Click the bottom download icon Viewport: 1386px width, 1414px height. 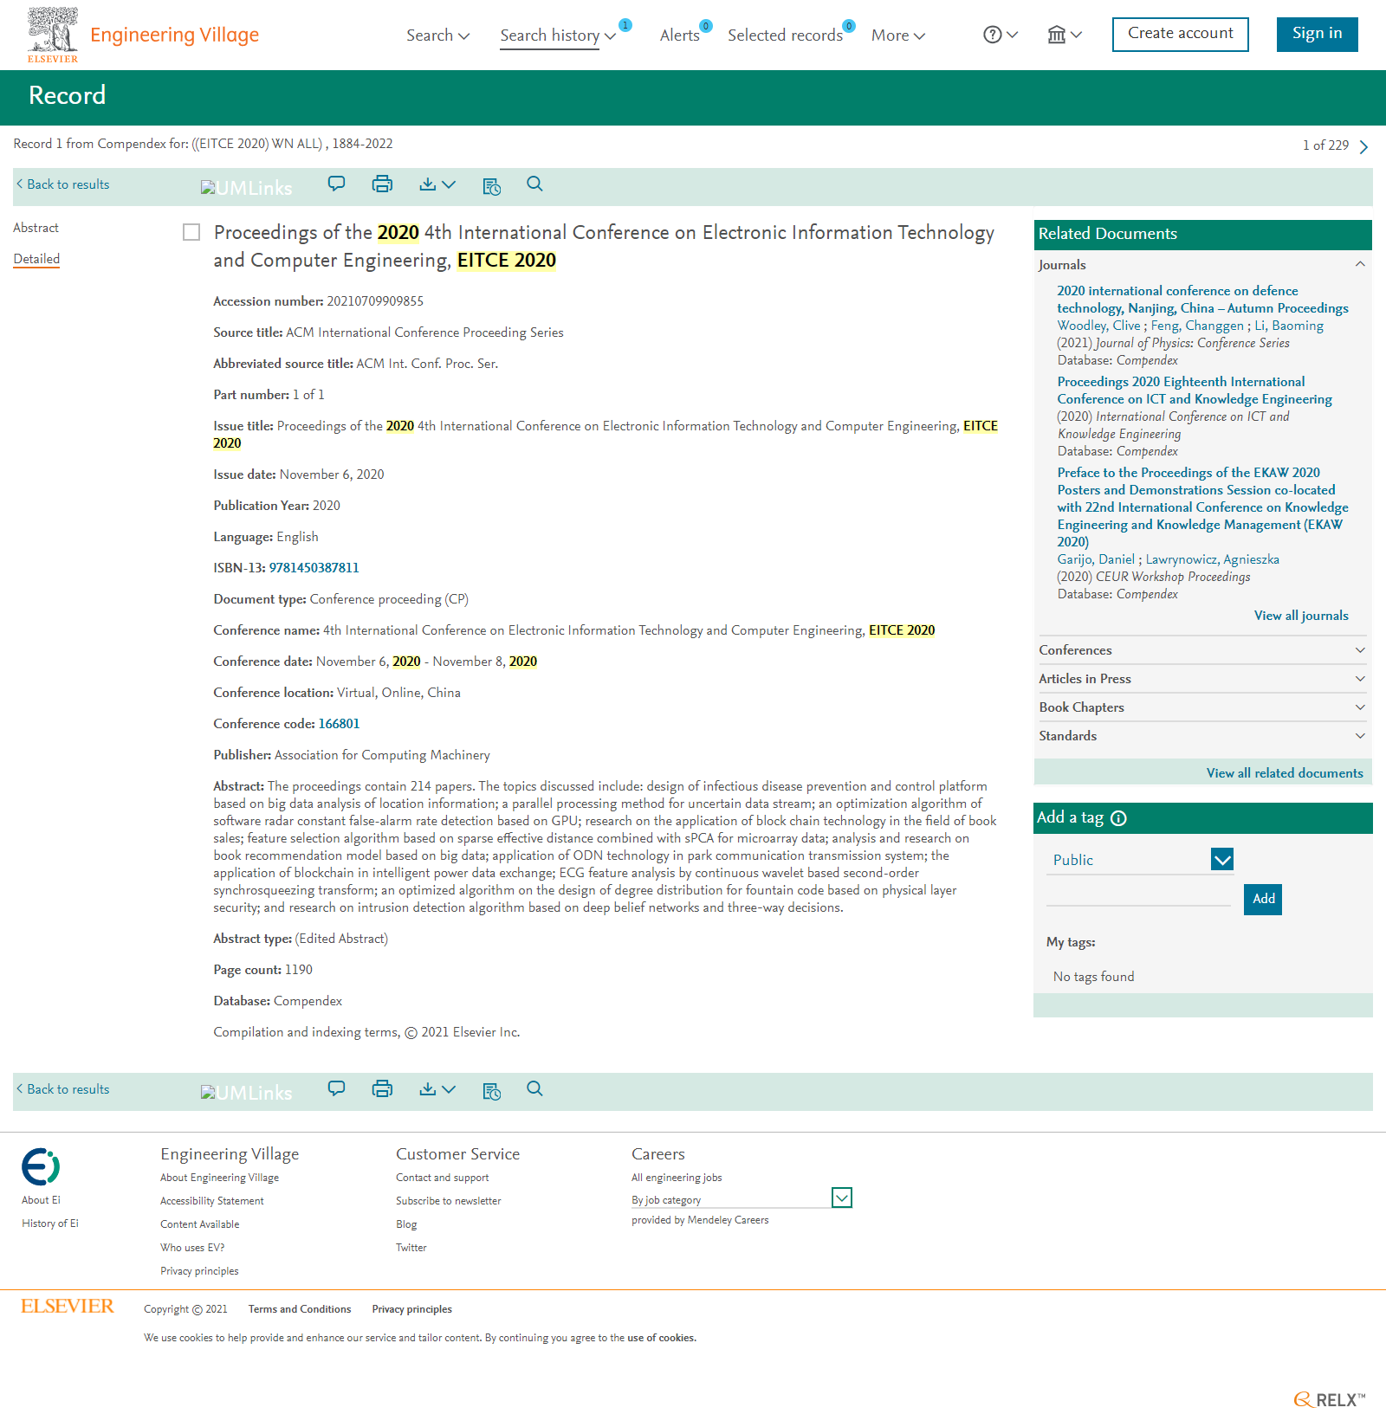[428, 1088]
